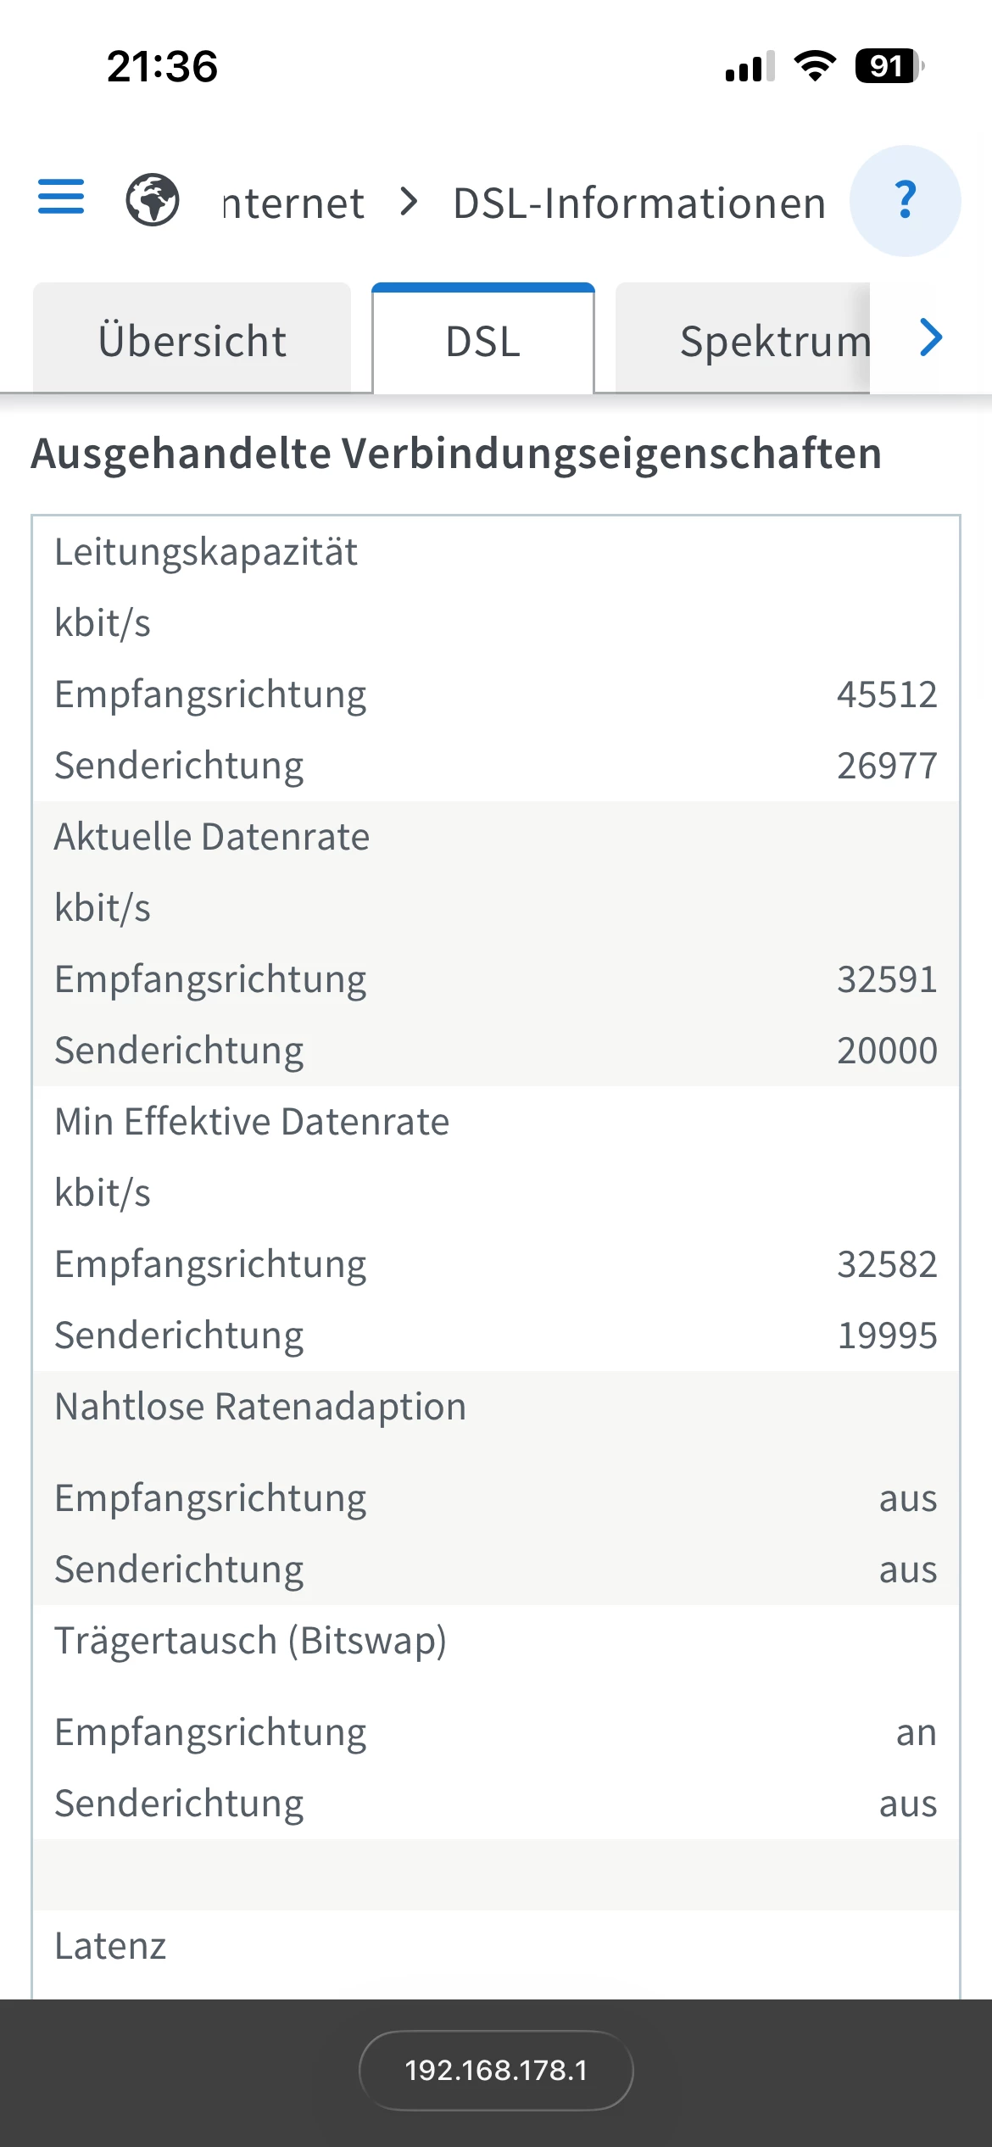
Task: Select the Leitungskapazität Empfangsrichtung value 45512
Action: point(886,694)
